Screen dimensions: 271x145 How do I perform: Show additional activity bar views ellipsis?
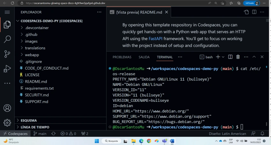coord(7,83)
